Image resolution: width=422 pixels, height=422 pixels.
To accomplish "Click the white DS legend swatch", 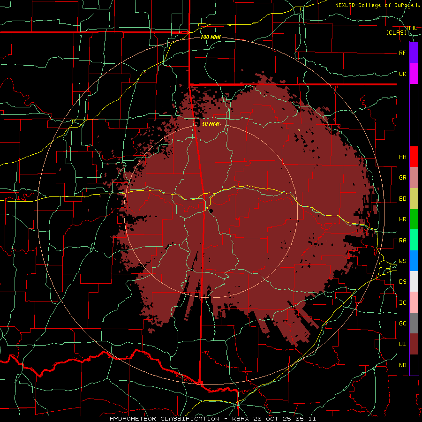I will click(414, 281).
